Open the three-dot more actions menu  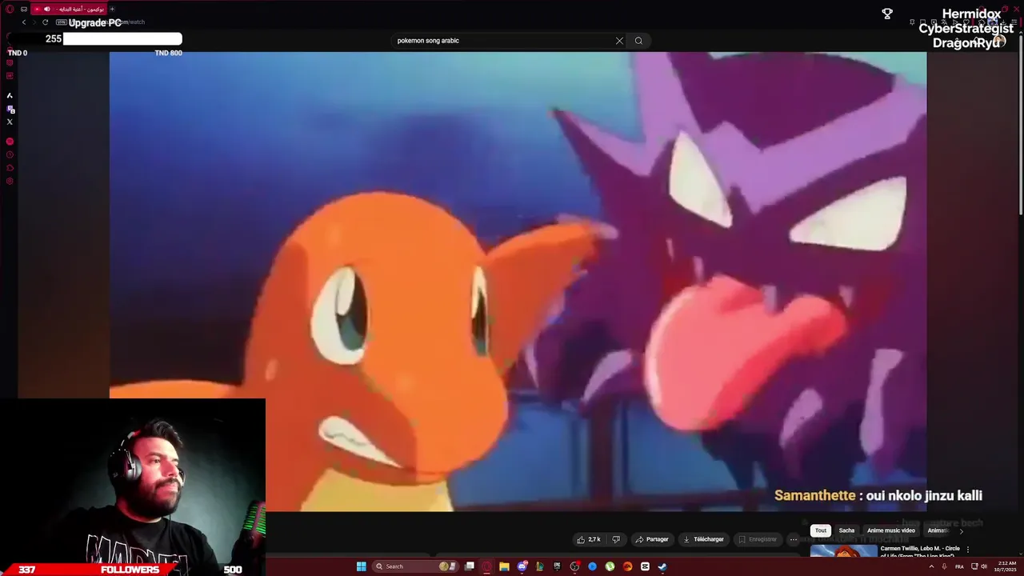[x=794, y=539]
